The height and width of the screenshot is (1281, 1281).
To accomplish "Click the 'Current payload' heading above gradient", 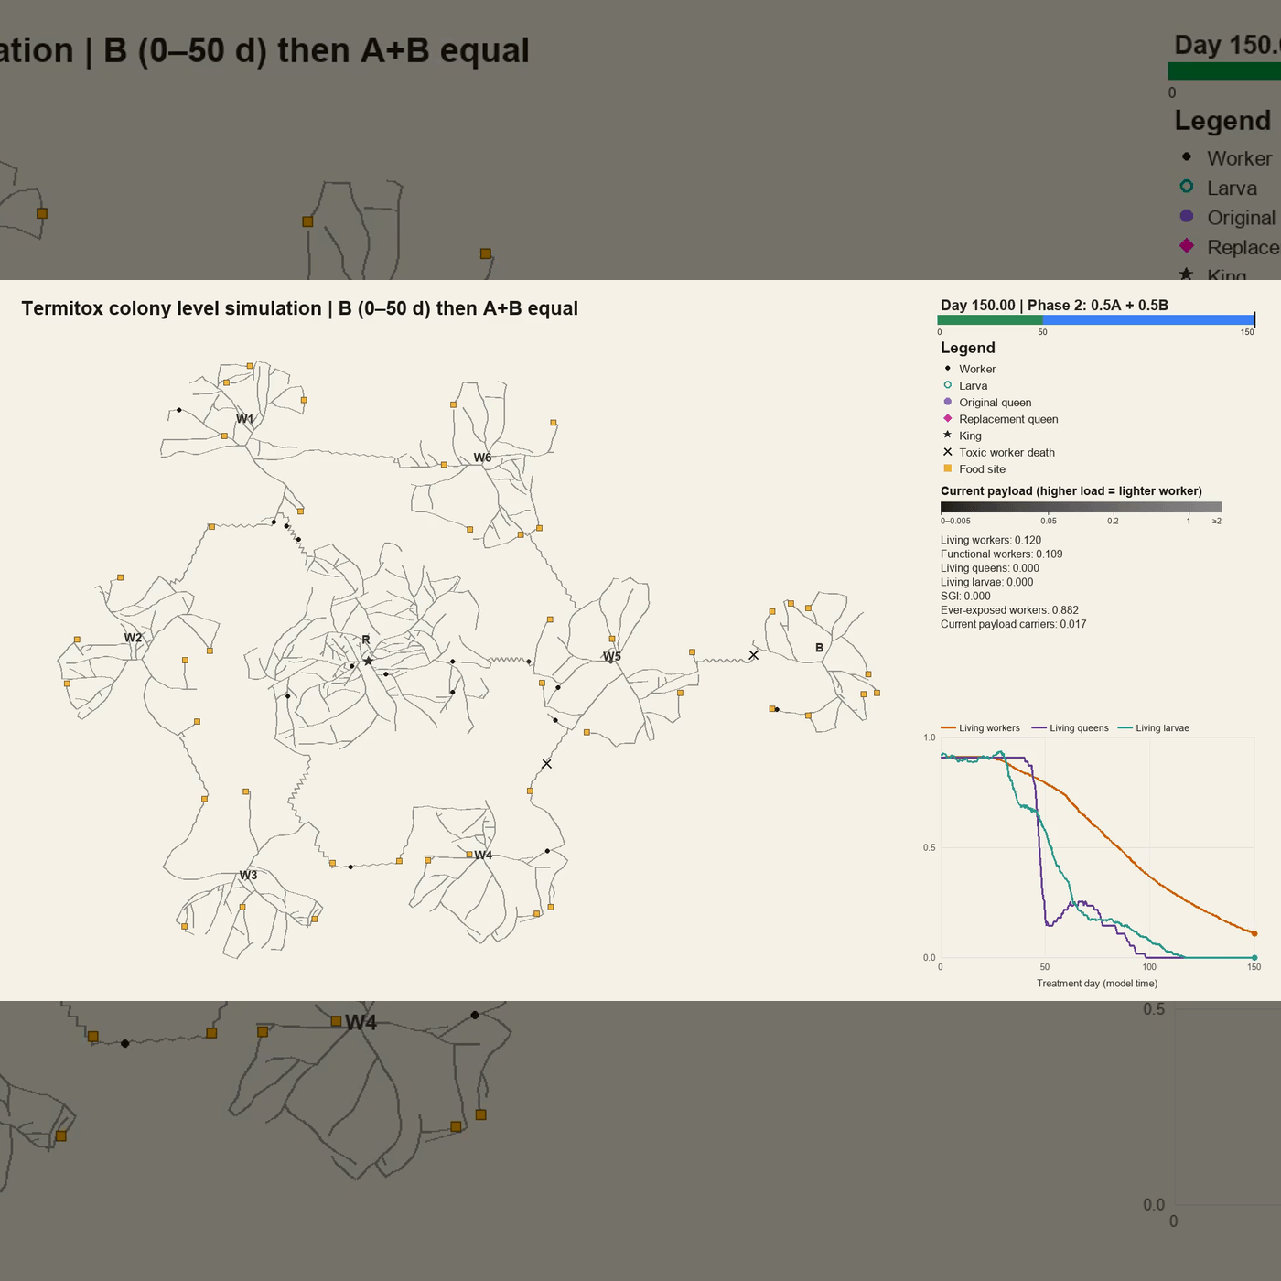I will tap(1071, 491).
